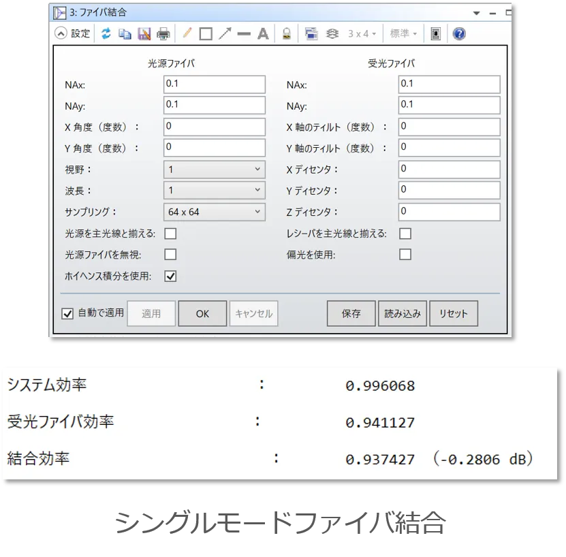Viewport: 566px width, 557px height.
Task: Click the 結合効率 value 0.937427
Action: 380,460
